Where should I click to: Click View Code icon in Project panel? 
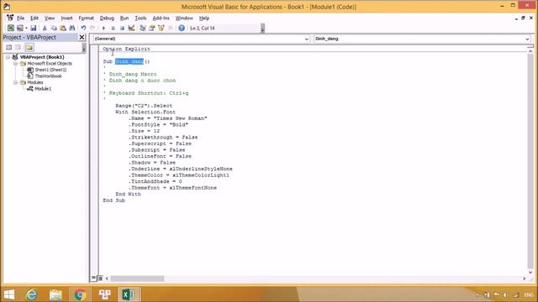click(x=9, y=47)
